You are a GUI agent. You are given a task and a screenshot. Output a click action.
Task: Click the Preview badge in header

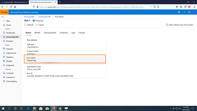tap(5, 12)
